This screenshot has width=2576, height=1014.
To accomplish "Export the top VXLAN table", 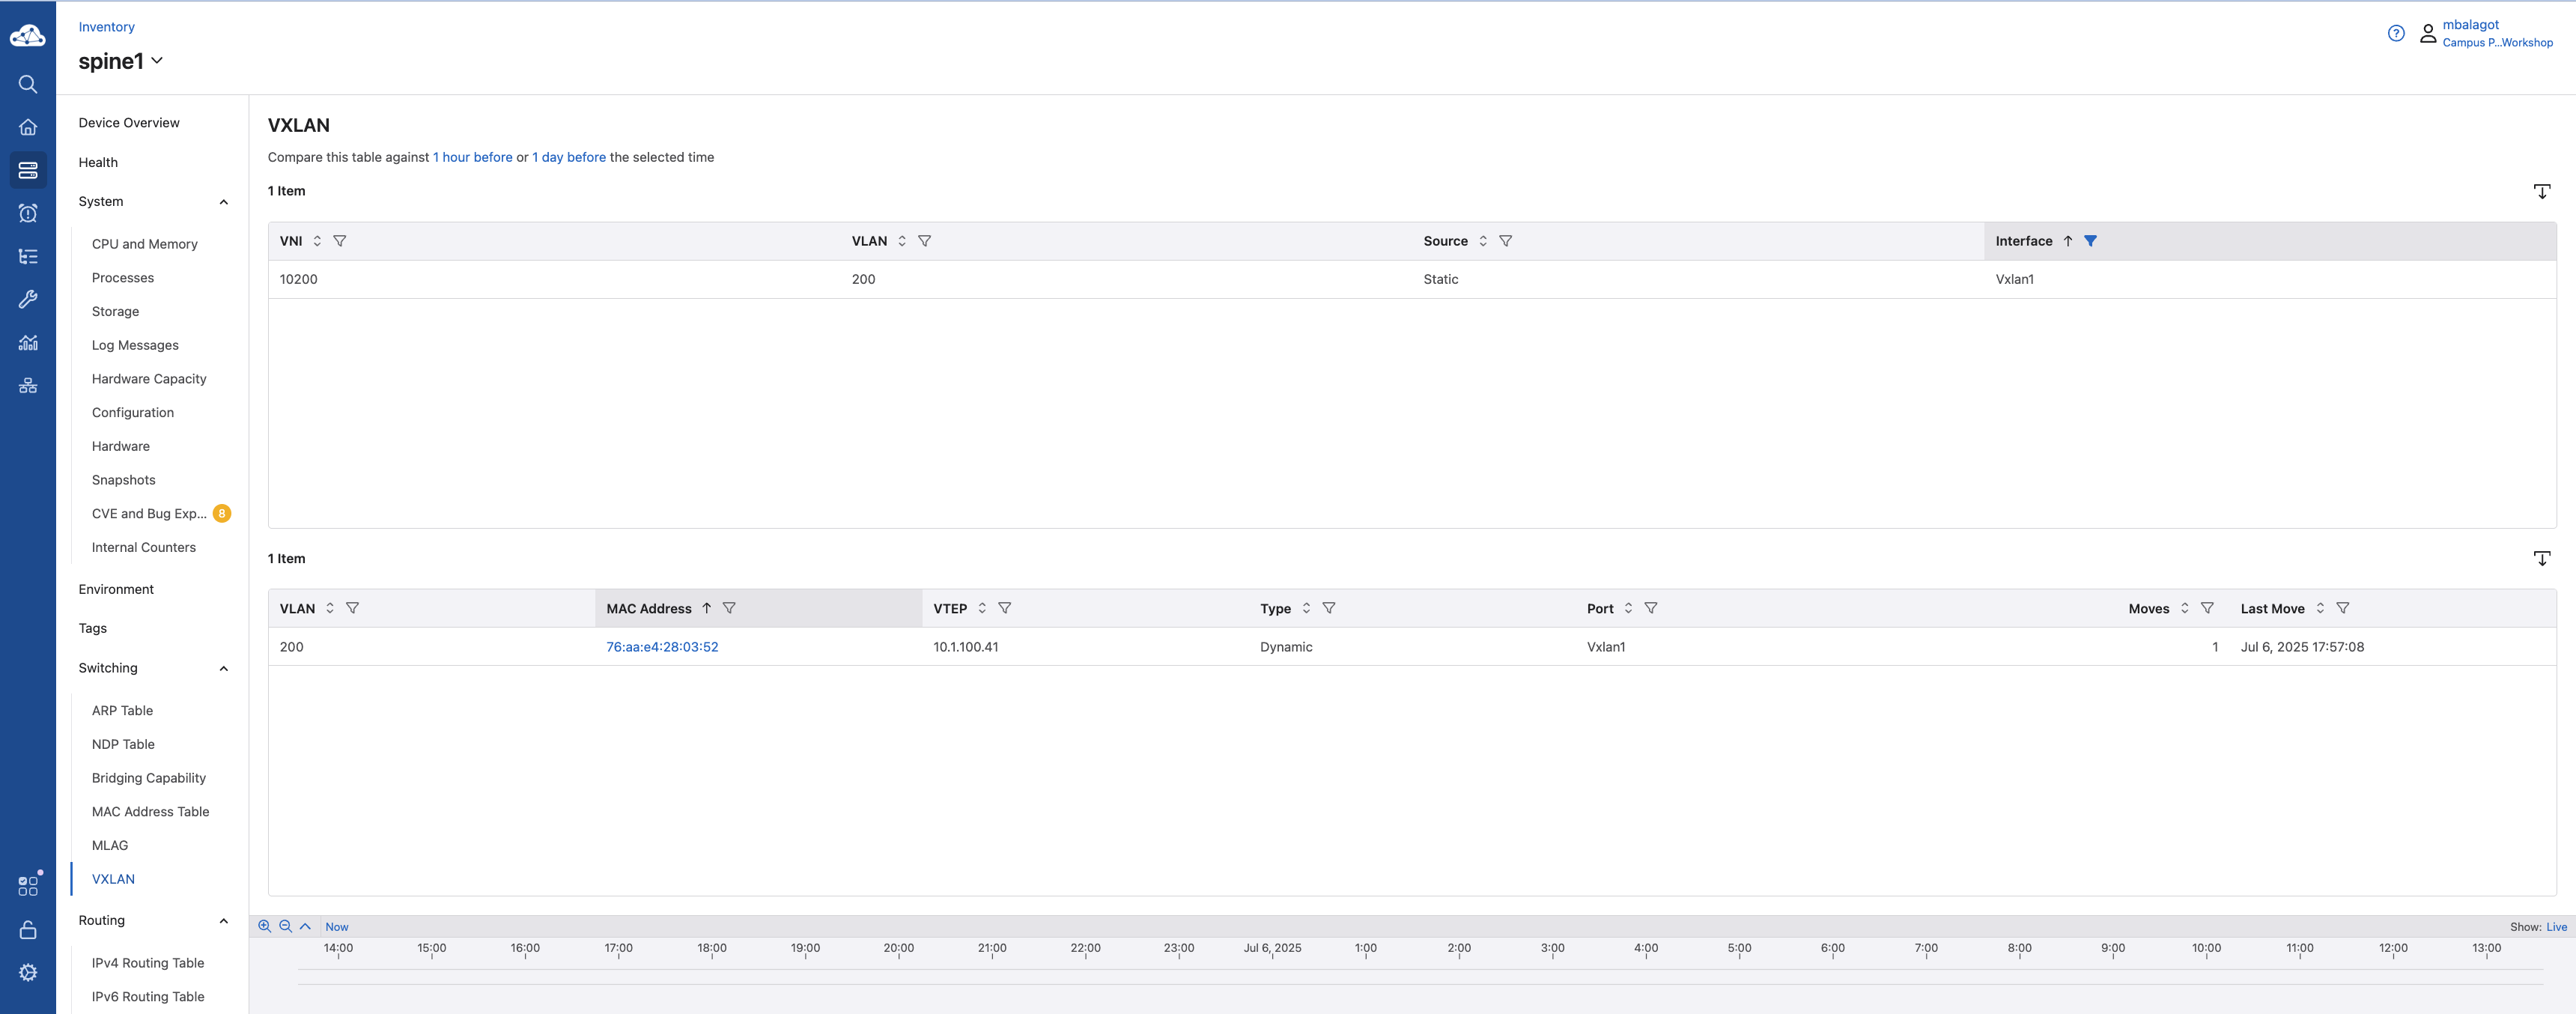I will point(2541,191).
